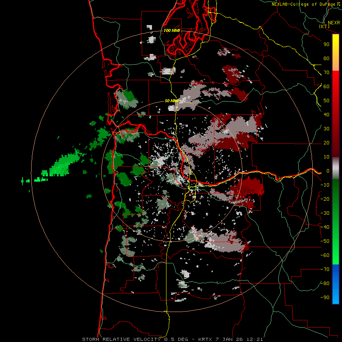Click the "100 NMI" range ring label
This screenshot has width=342, height=342.
172,30
